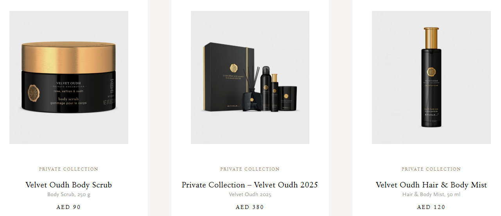501x216 pixels.
Task: Click the 'Velvet Oudh 2025' grey subtitle
Action: tap(250, 194)
